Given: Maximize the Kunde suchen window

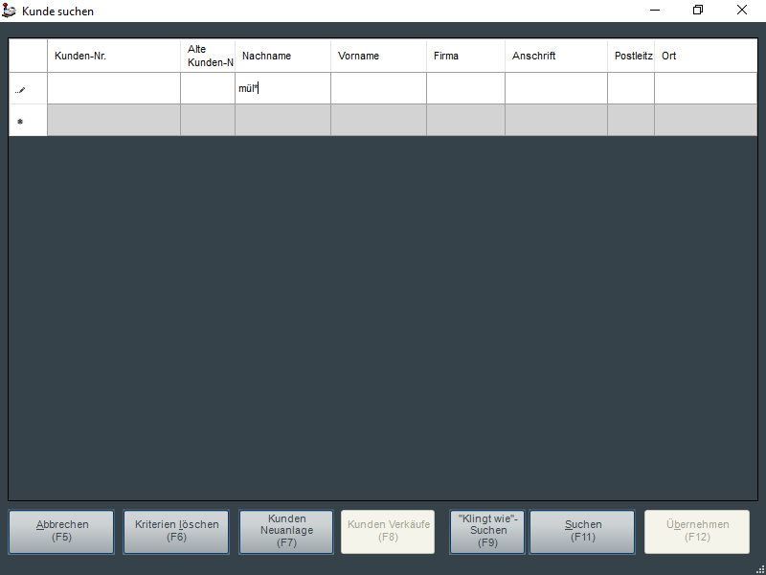Looking at the screenshot, I should 698,11.
